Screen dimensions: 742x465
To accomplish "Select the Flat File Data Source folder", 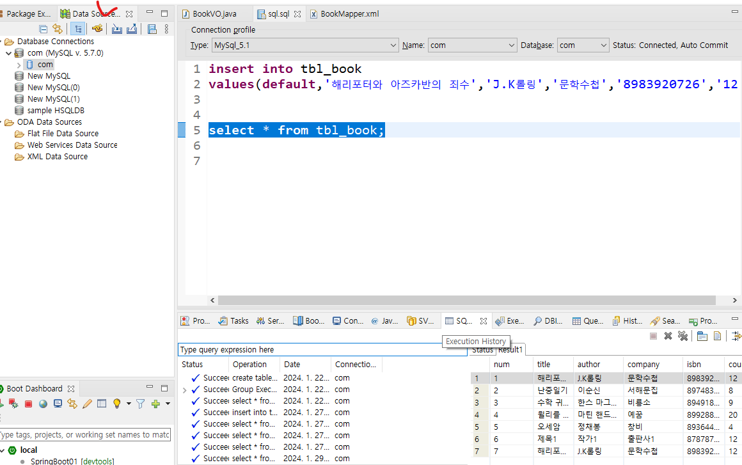I will click(63, 134).
